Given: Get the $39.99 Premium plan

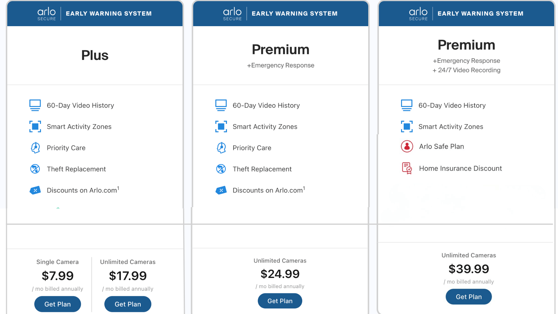Looking at the screenshot, I should click(x=469, y=297).
